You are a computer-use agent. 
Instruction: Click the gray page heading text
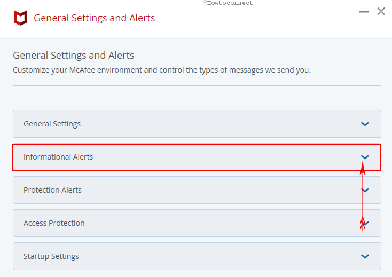click(x=74, y=56)
